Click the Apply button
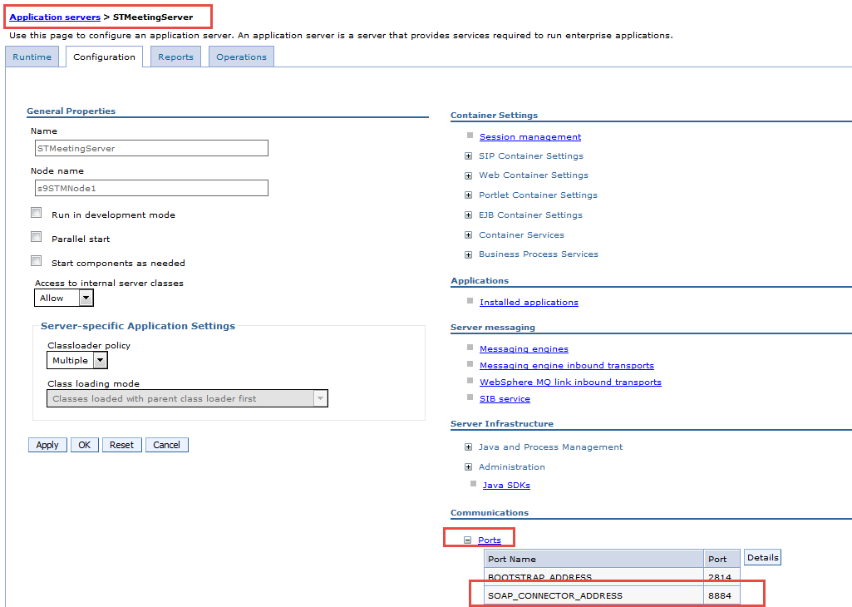 pyautogui.click(x=47, y=445)
